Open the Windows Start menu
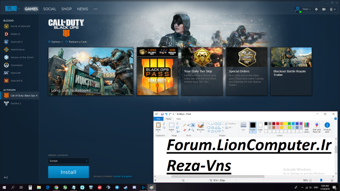 coord(4,187)
